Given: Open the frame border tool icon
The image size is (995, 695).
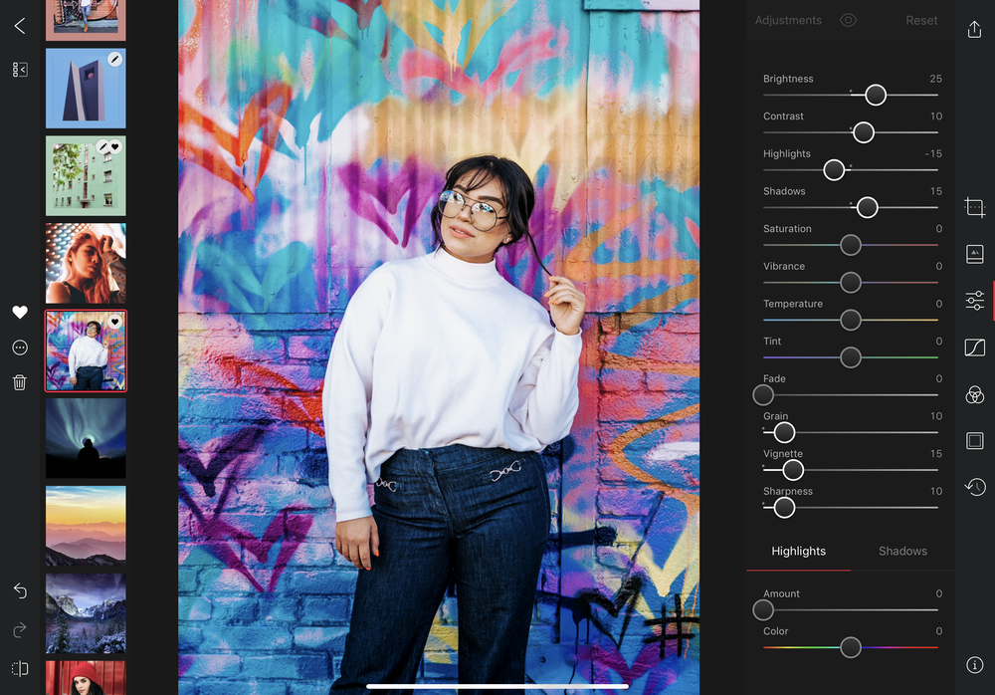Looking at the screenshot, I should [975, 440].
